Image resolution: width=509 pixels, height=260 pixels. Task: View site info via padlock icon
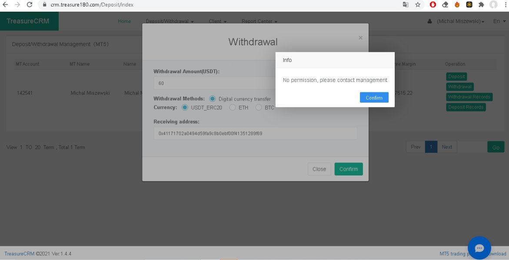tap(45, 4)
